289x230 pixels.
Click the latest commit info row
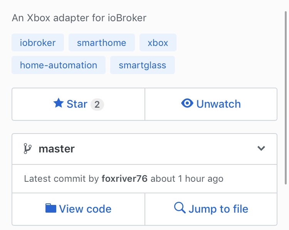click(x=144, y=179)
